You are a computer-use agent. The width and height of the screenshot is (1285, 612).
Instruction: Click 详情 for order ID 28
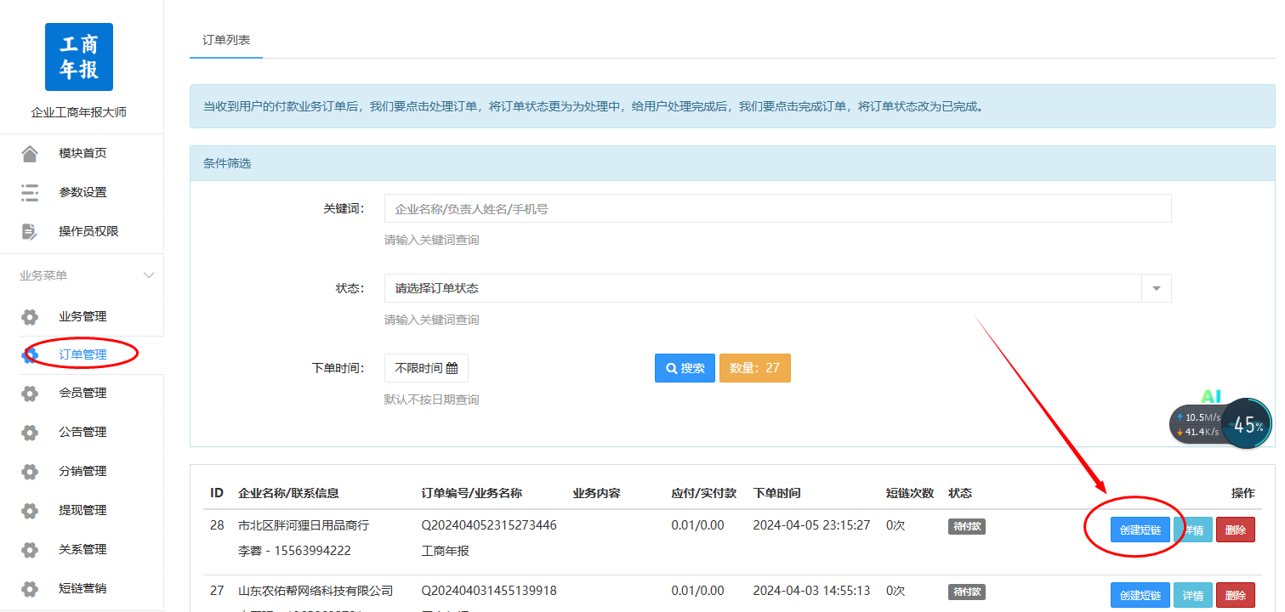1193,530
